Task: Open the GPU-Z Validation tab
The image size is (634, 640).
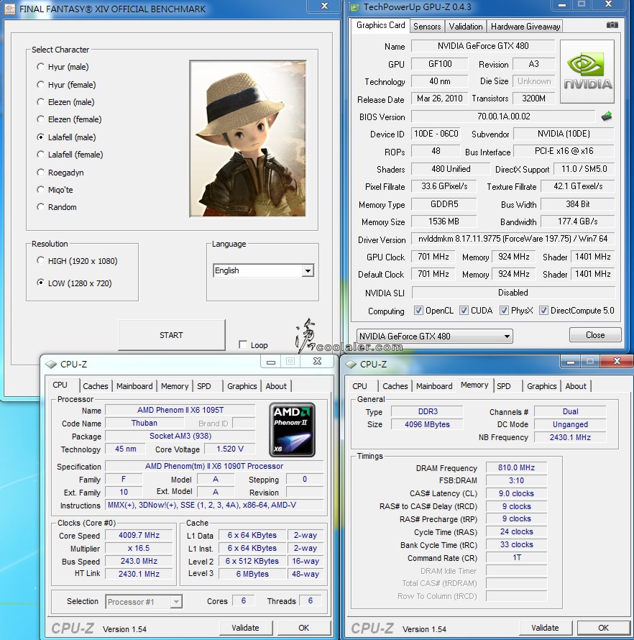Action: click(466, 27)
